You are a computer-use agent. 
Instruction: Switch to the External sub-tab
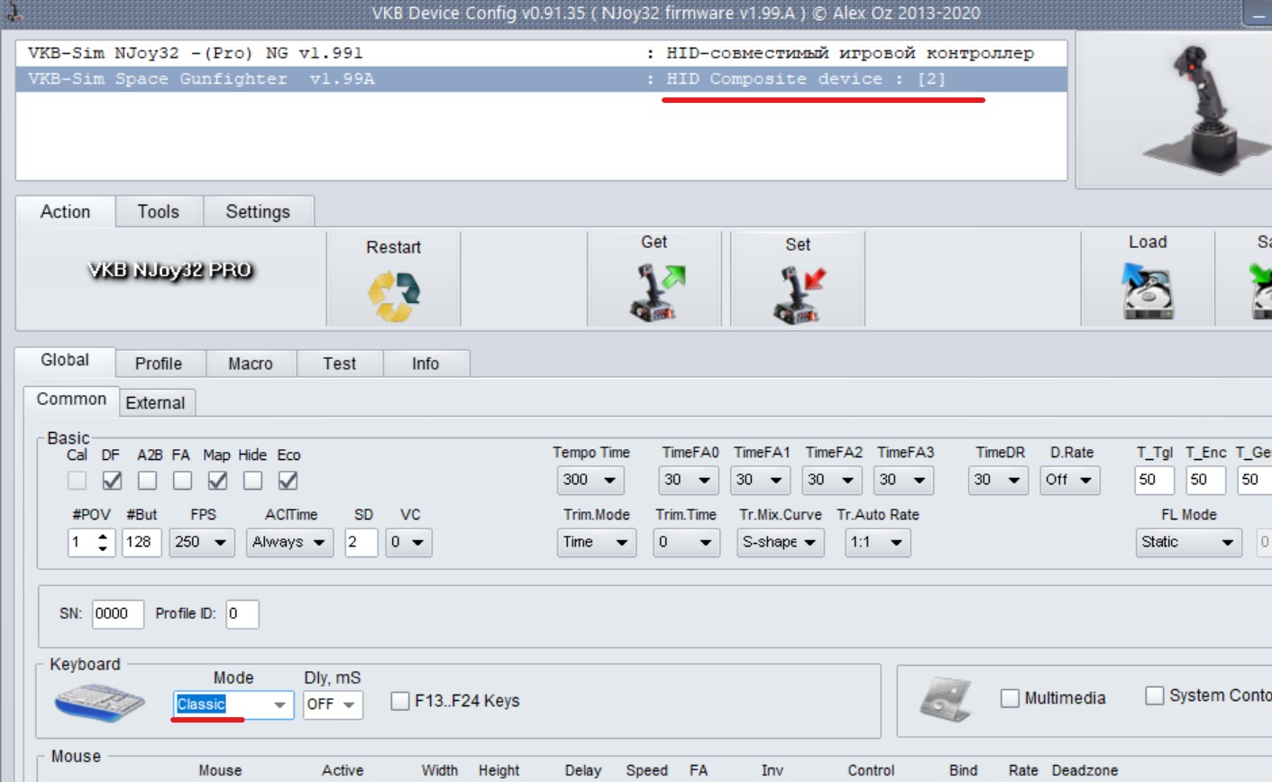tap(155, 403)
